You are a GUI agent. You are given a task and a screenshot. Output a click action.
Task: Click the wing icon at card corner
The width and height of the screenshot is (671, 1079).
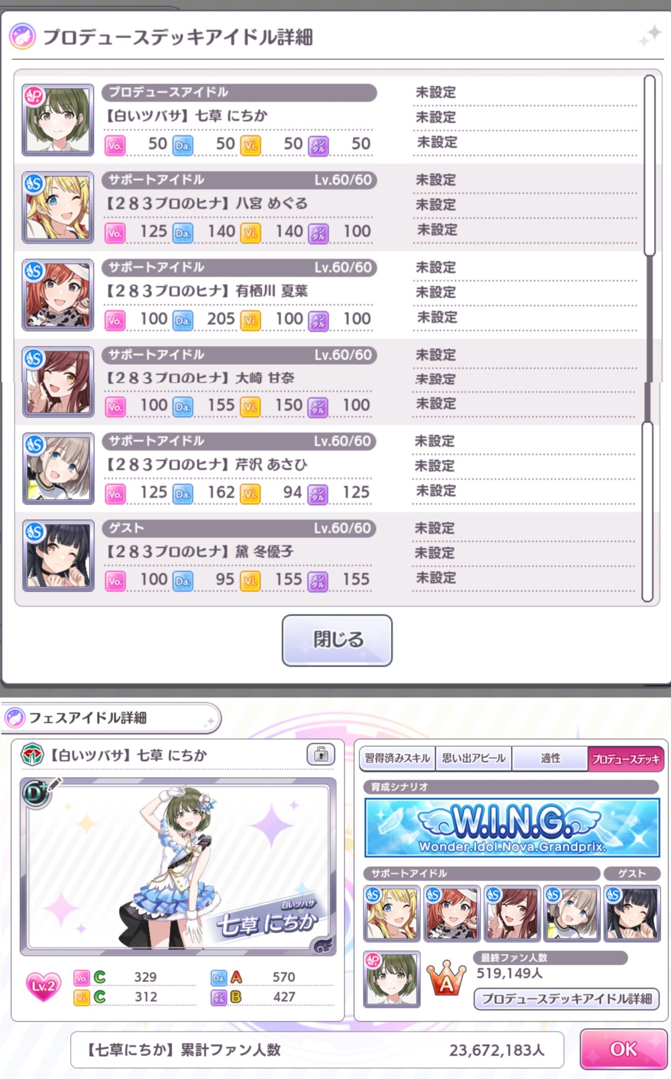322,944
